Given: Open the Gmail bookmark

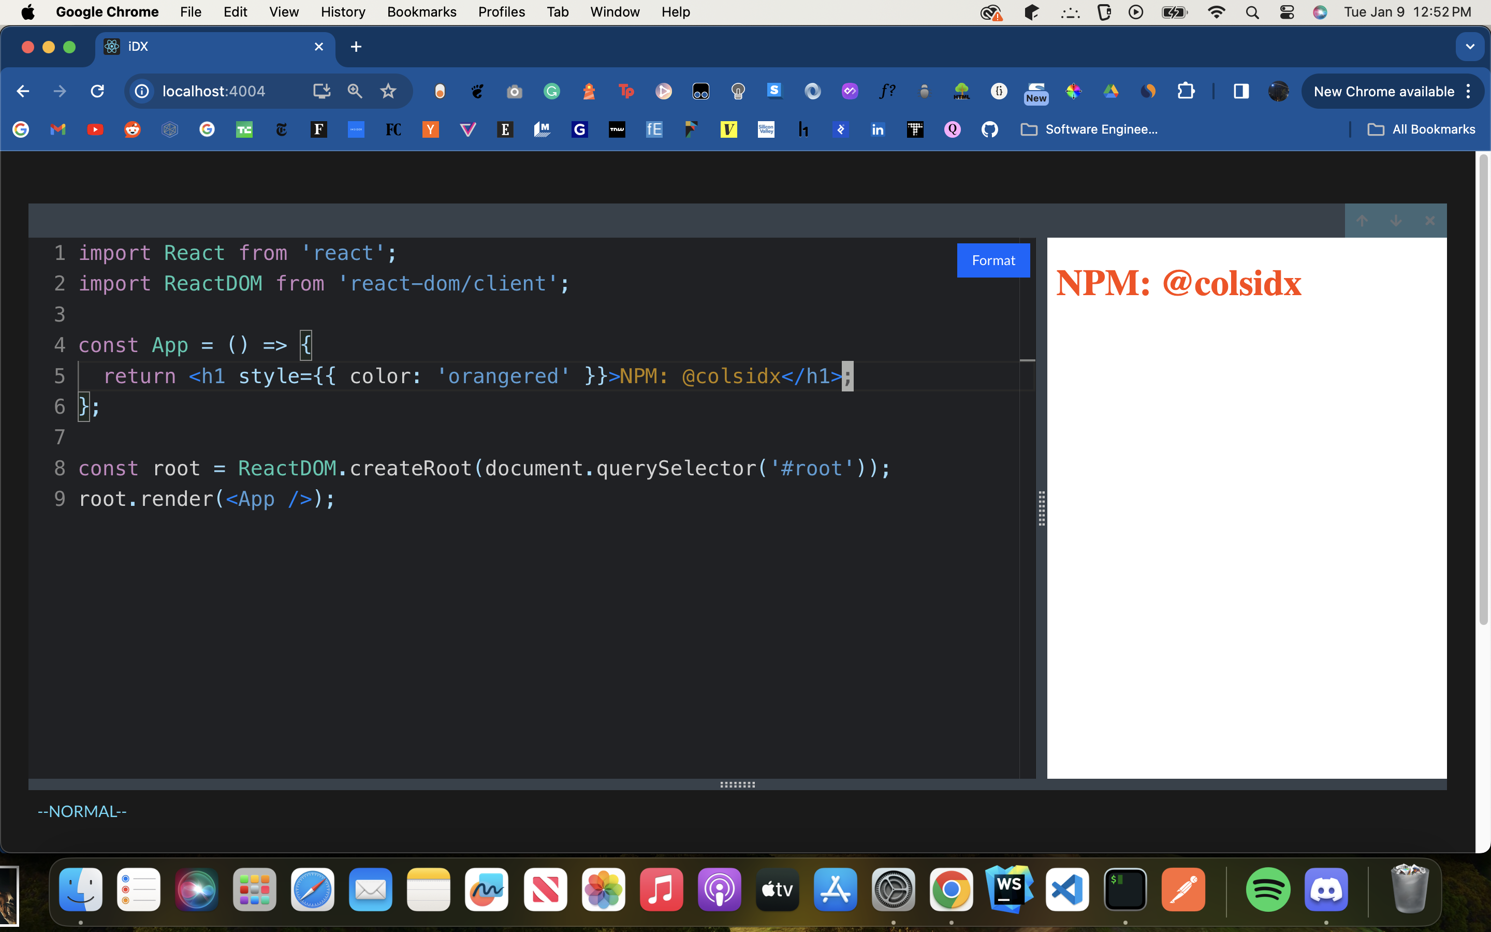Looking at the screenshot, I should [58, 129].
